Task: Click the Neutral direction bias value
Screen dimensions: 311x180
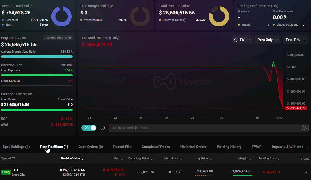Action: tap(67, 65)
